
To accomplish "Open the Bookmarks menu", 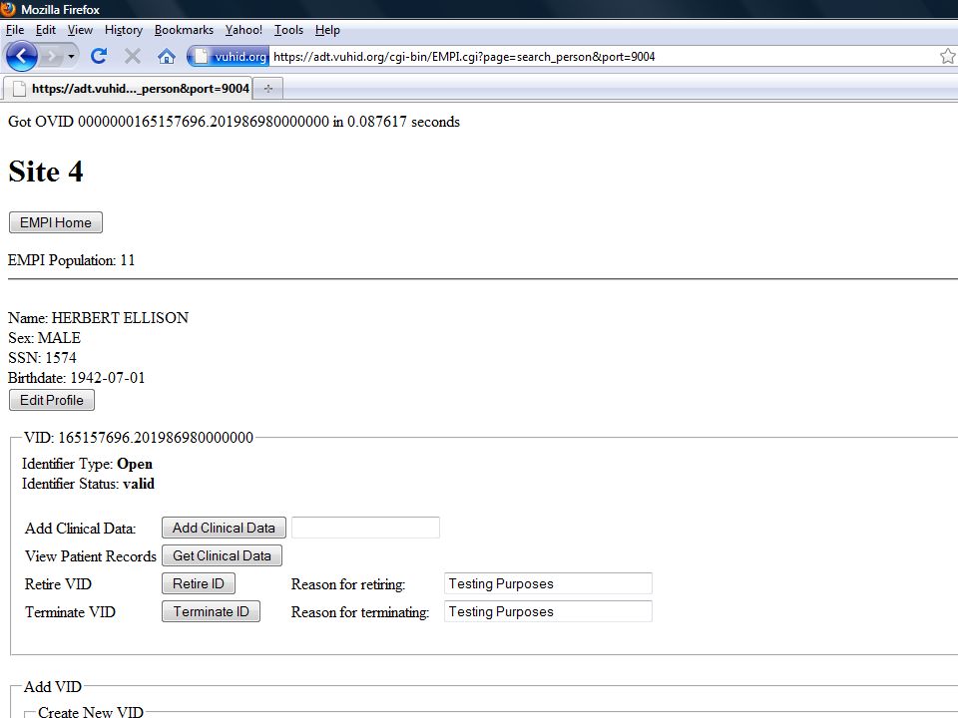I will [184, 30].
